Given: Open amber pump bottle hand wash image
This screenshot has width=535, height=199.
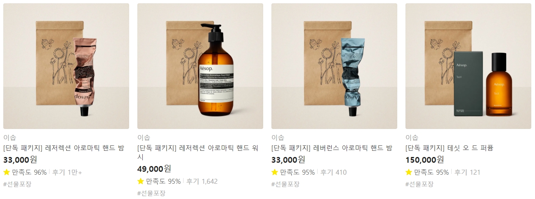Looking at the screenshot, I should tap(200, 66).
